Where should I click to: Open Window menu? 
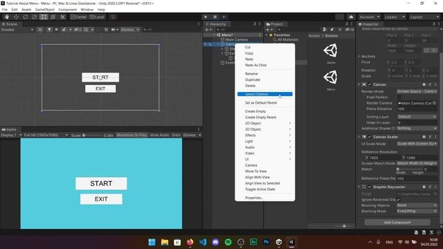click(x=87, y=10)
